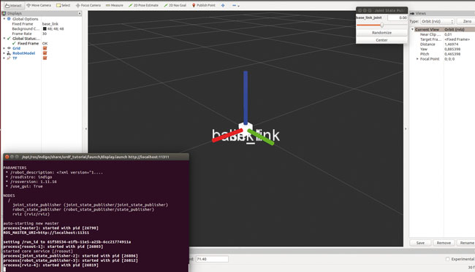The width and height of the screenshot is (475, 272).
Task: Select the Interact tool
Action: (x=13, y=5)
